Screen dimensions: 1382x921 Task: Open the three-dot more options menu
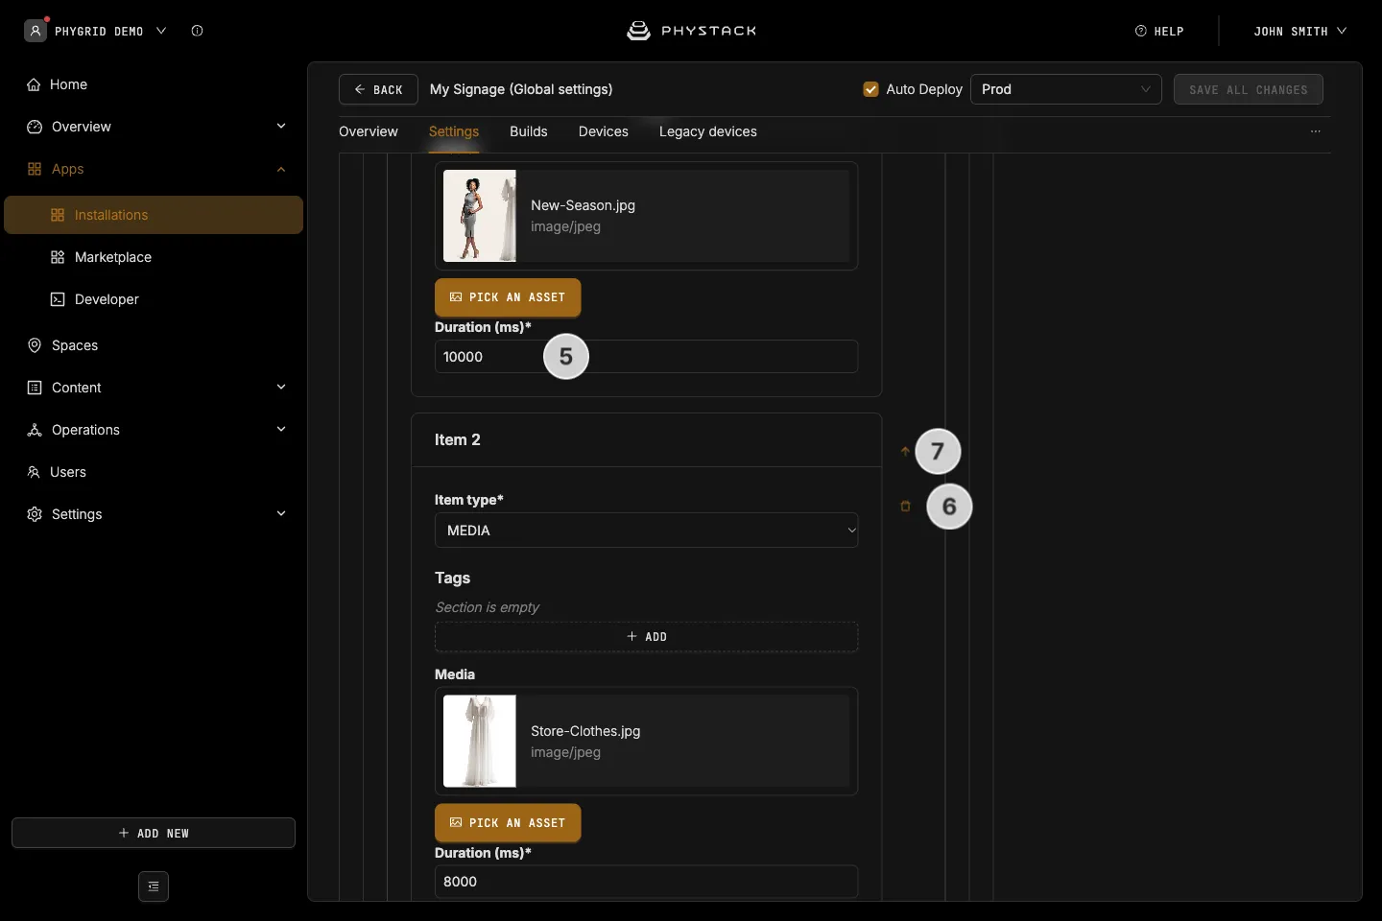[1316, 131]
